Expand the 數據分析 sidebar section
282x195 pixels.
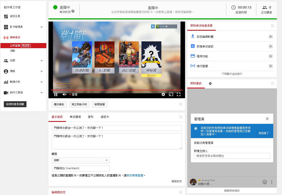click(x=41, y=82)
